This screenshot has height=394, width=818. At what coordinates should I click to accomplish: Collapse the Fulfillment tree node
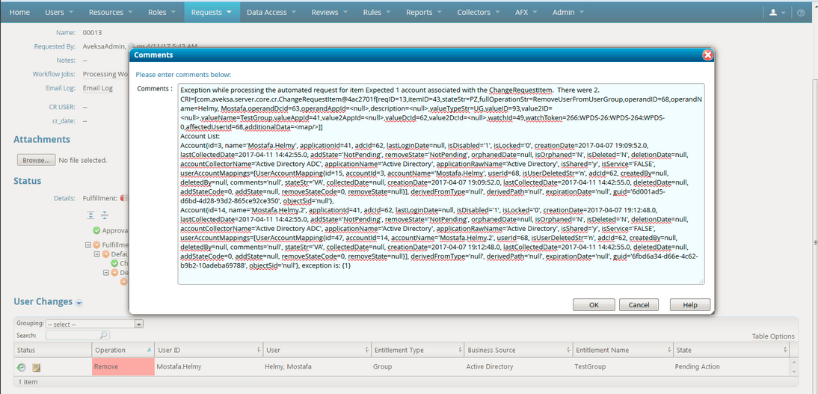pos(87,244)
